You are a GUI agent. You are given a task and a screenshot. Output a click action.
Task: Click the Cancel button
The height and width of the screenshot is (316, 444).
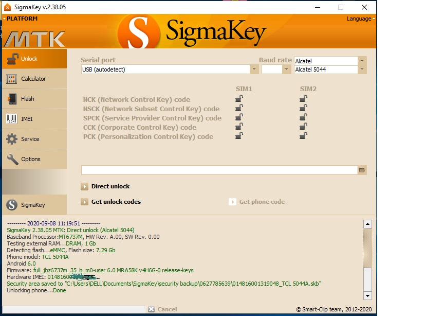click(x=162, y=309)
